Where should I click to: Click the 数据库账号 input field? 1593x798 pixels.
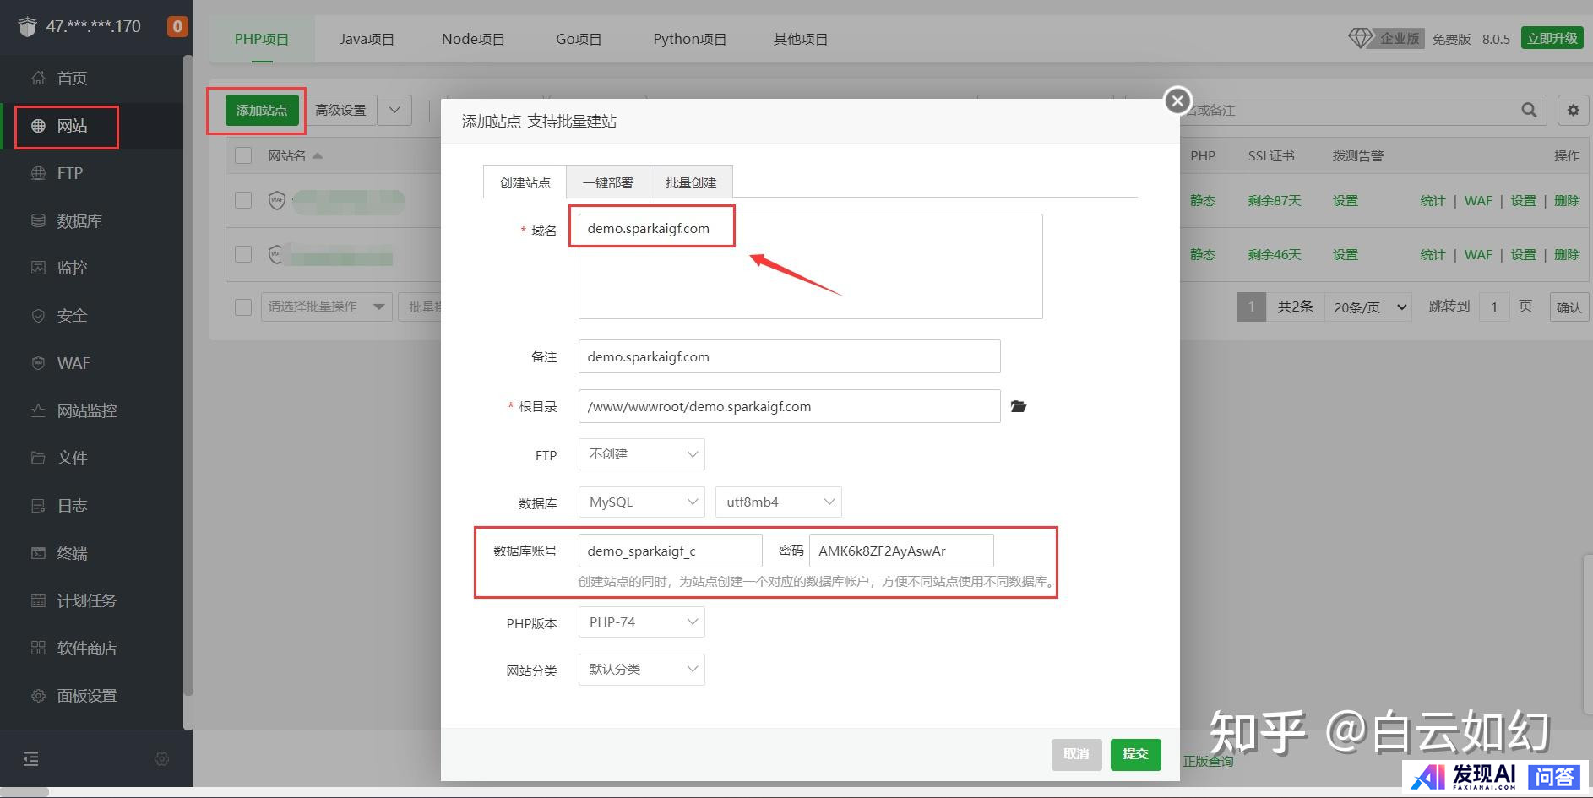669,551
